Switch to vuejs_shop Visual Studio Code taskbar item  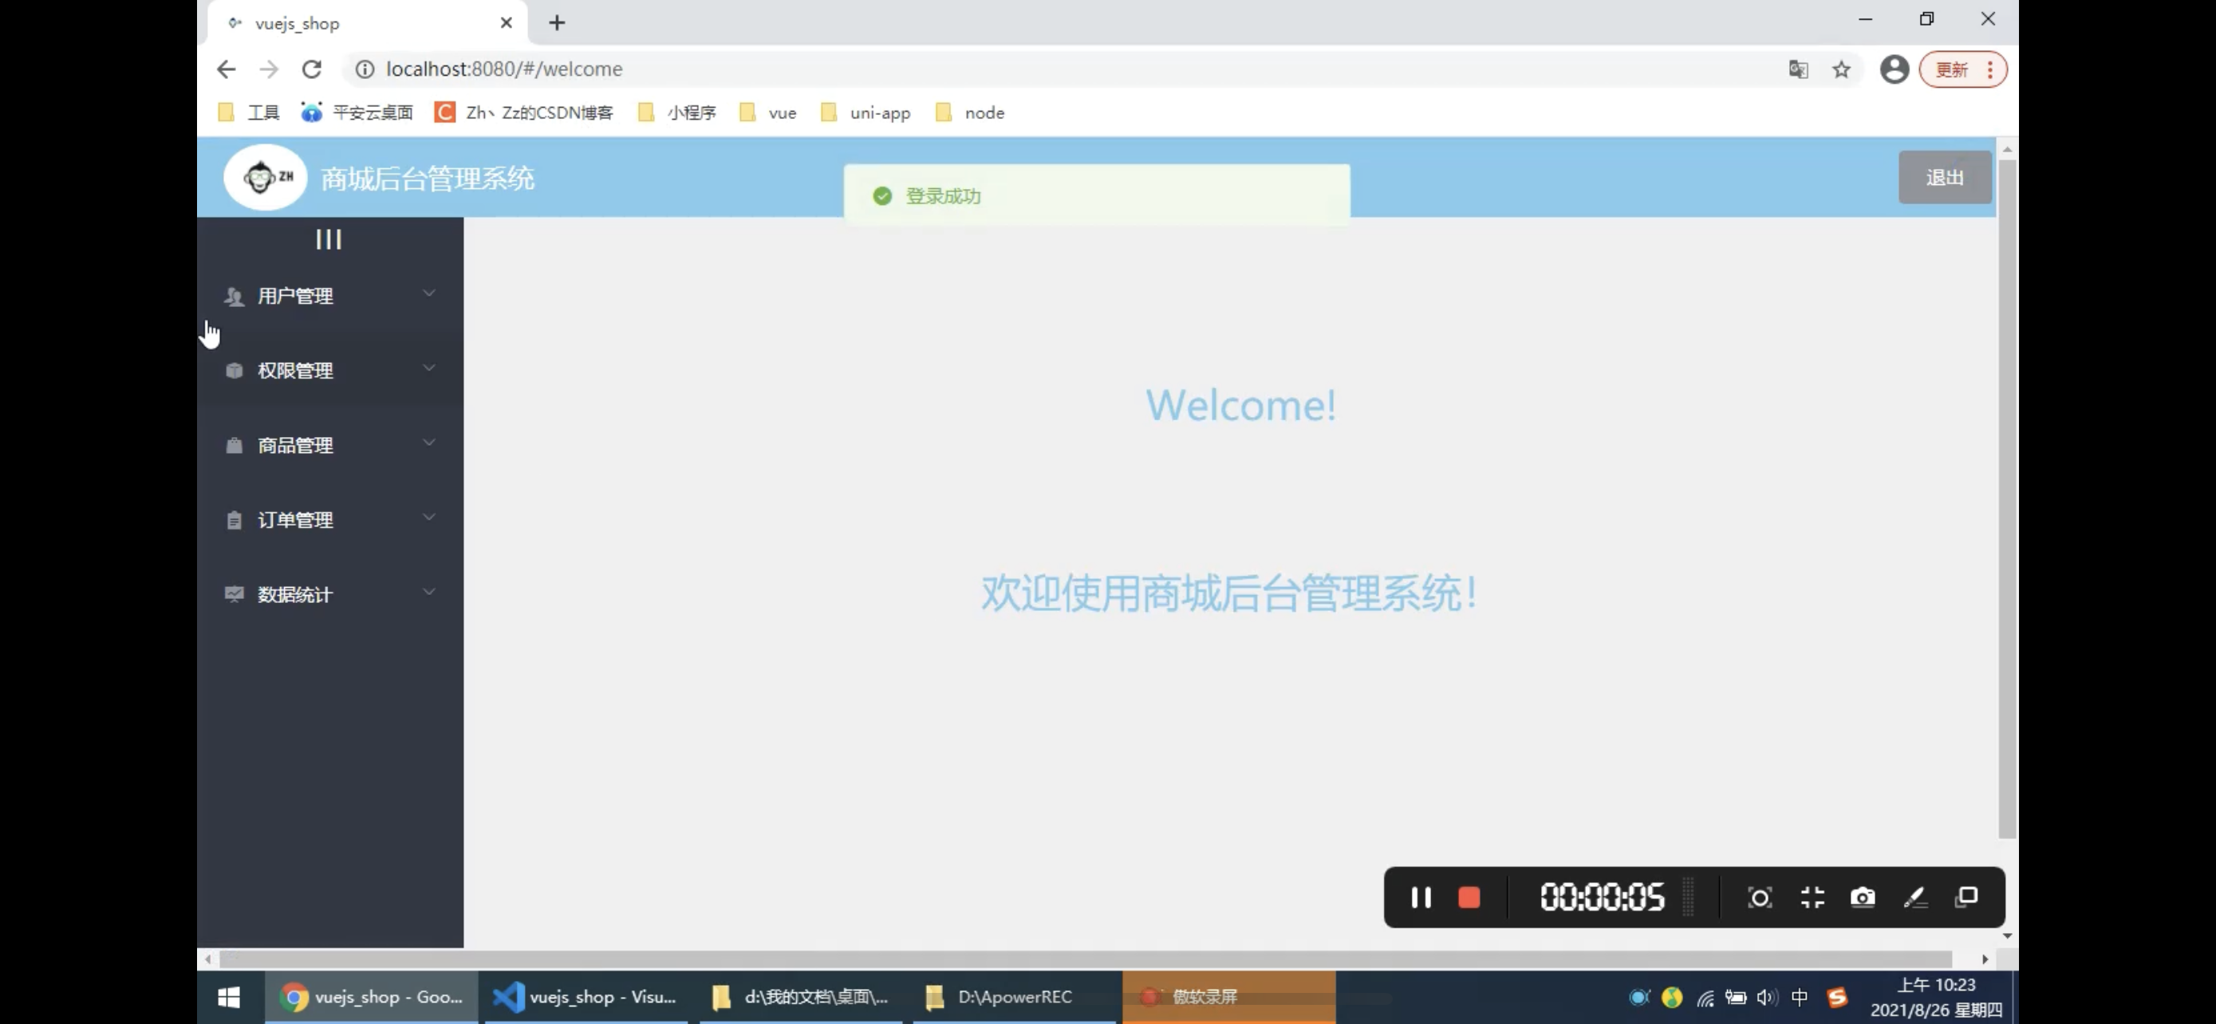pos(586,998)
